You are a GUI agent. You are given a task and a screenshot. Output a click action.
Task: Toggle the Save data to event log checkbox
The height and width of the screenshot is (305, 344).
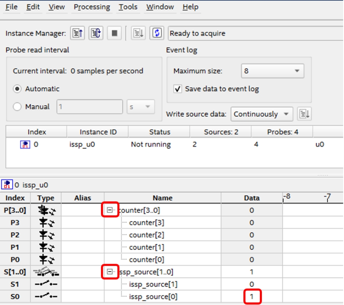coord(177,89)
